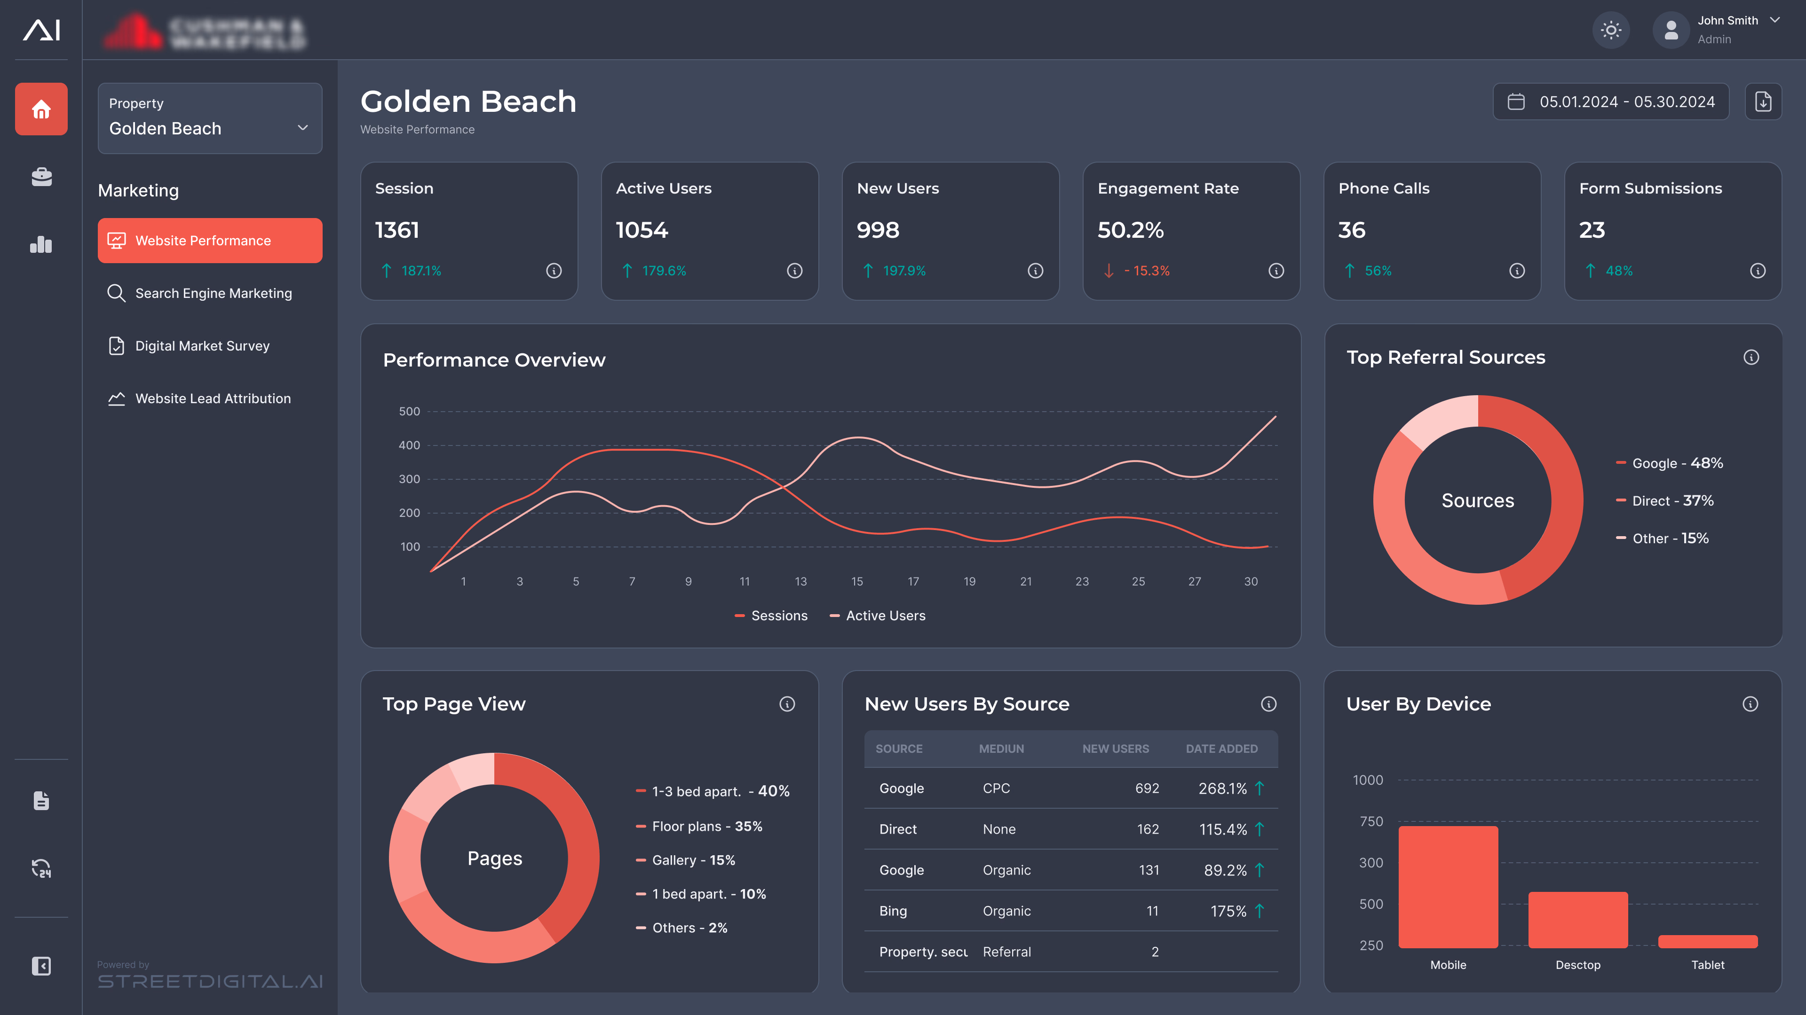
Task: Click the 24-hour refresh sidebar icon
Action: (41, 868)
